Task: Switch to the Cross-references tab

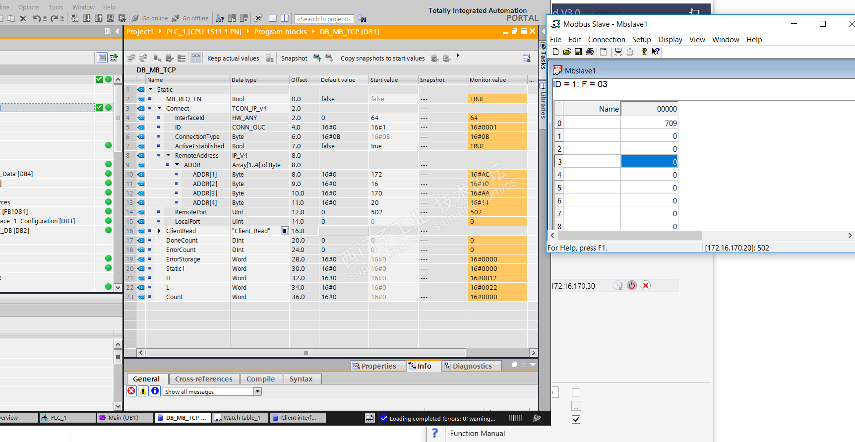Action: pos(204,379)
